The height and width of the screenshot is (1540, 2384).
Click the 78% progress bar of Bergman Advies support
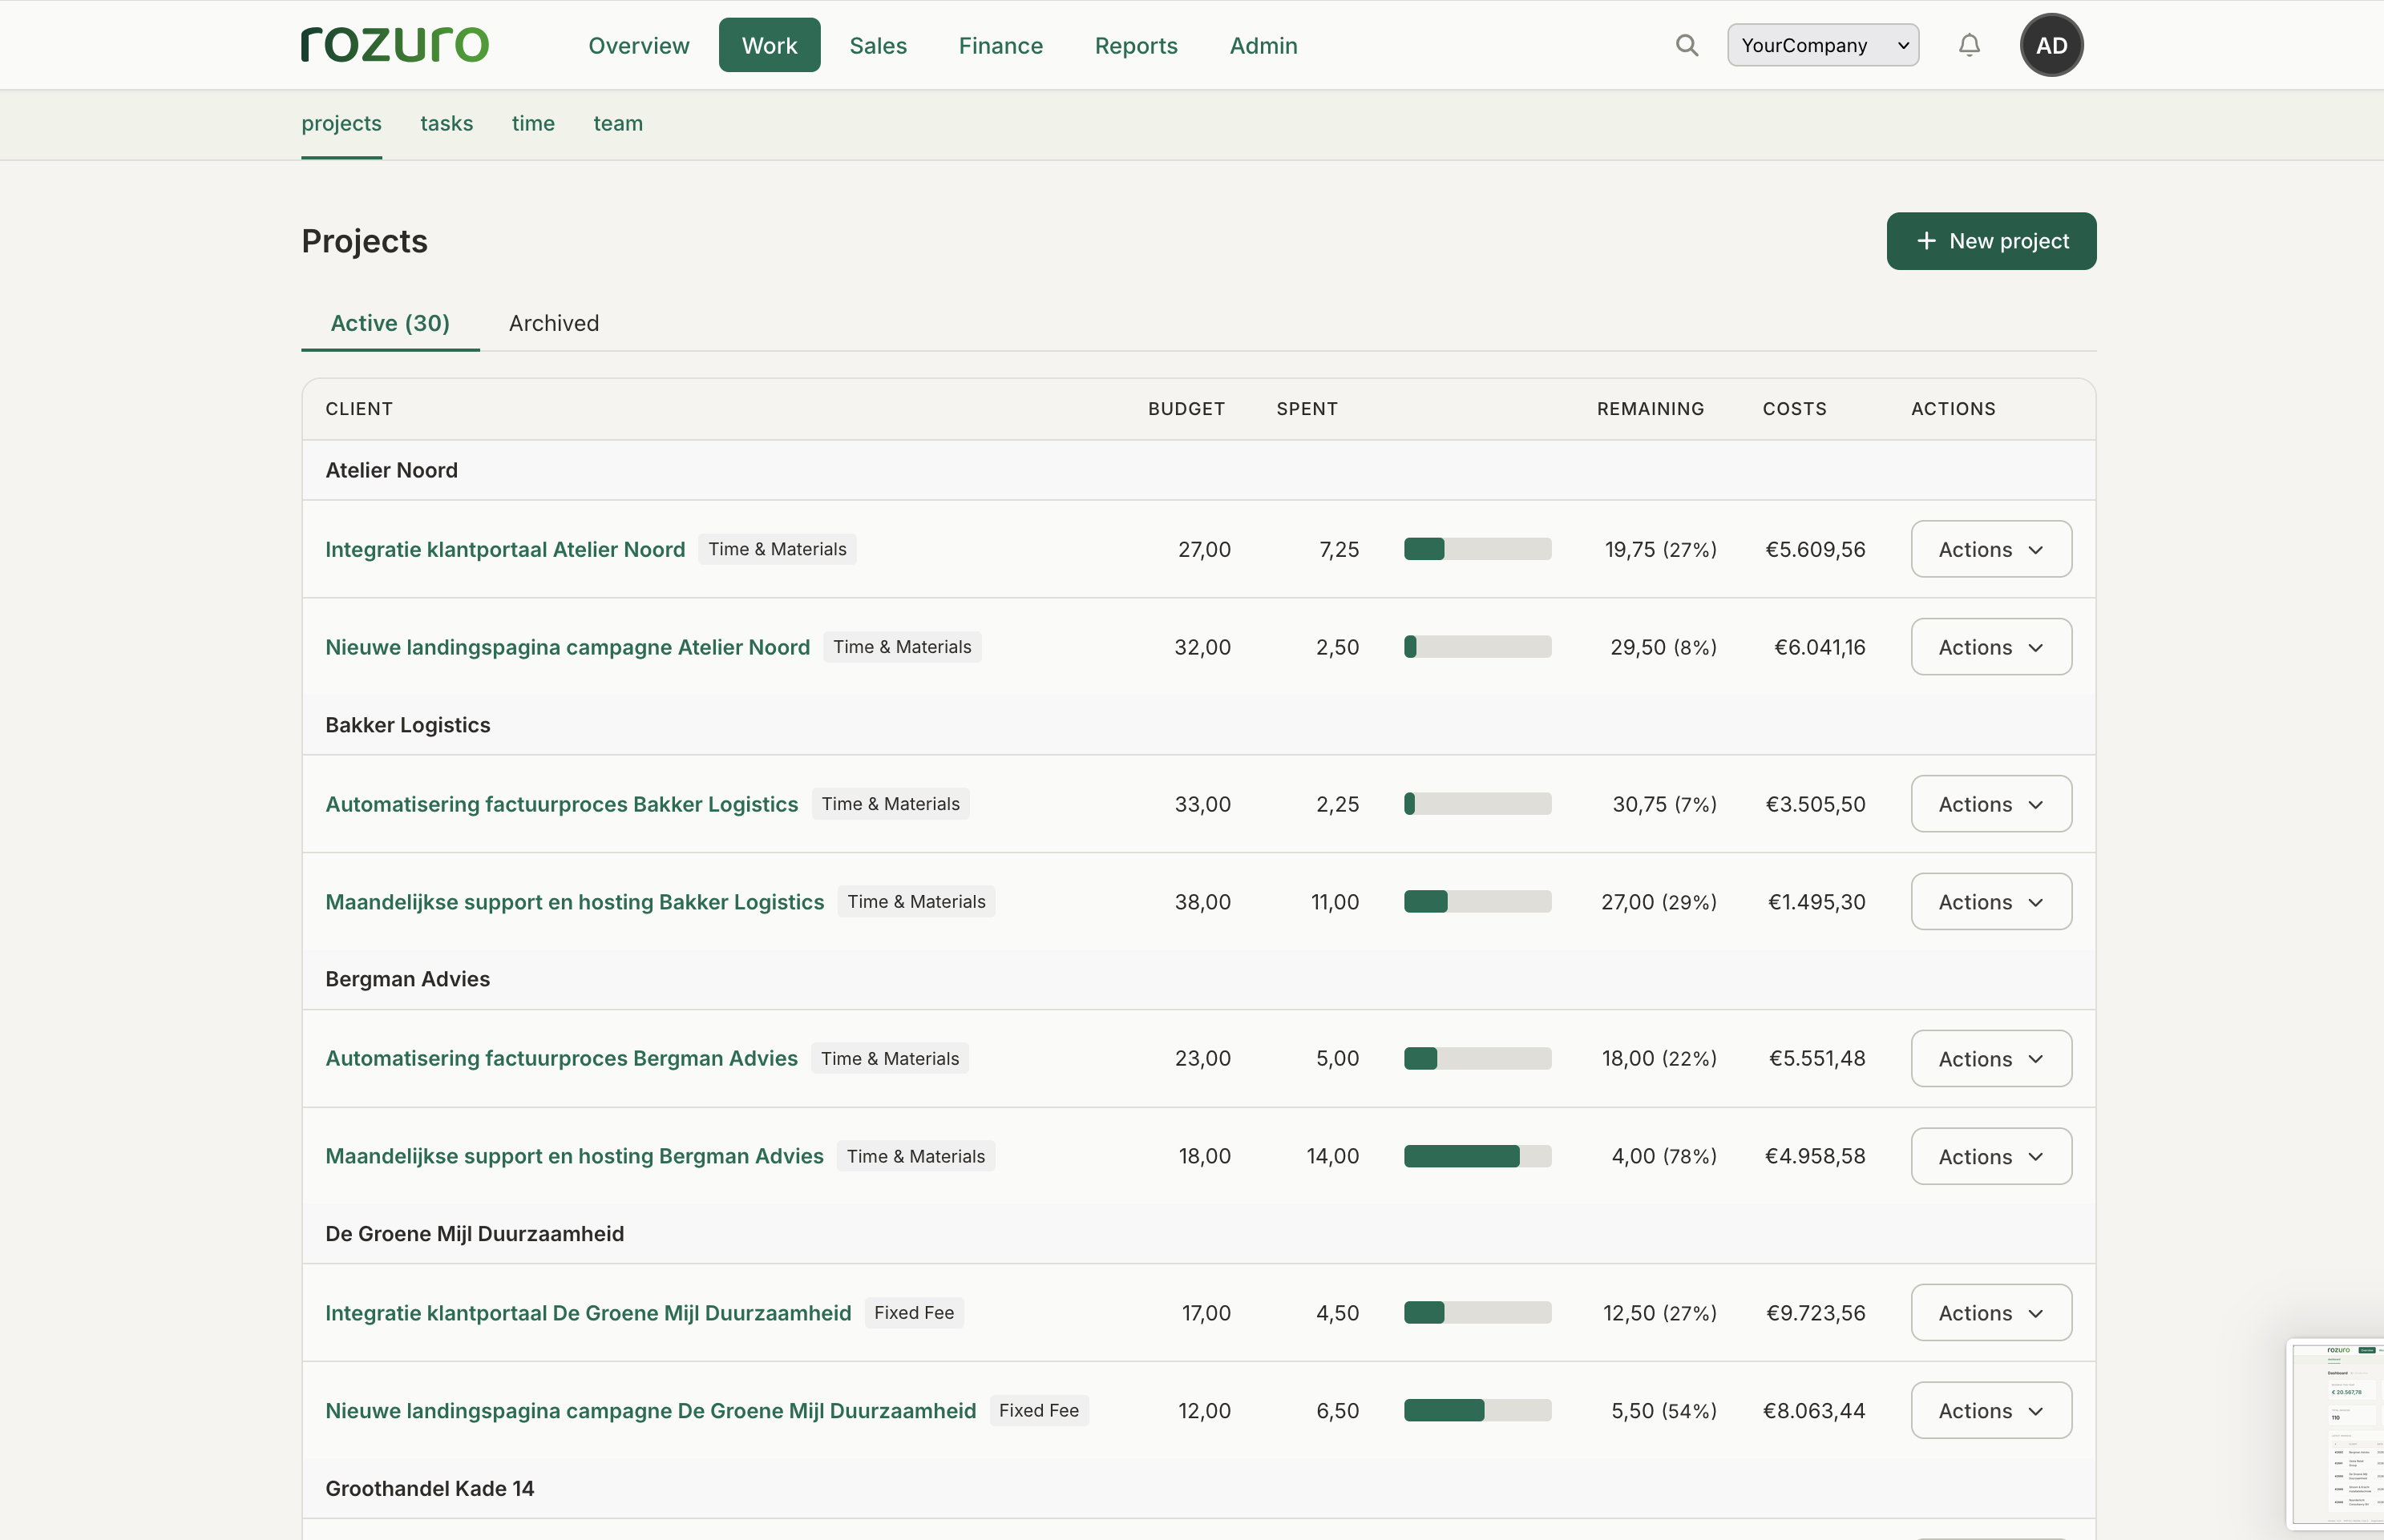click(1477, 1156)
